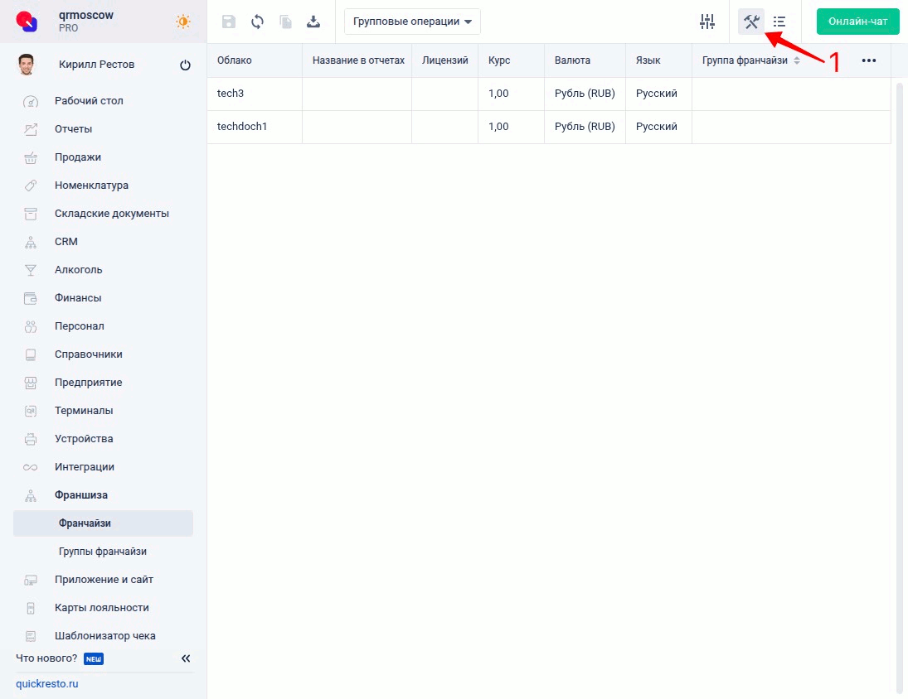Click Рубль (RUB) in tech3 row
Image resolution: width=908 pixels, height=699 pixels.
[x=585, y=94]
